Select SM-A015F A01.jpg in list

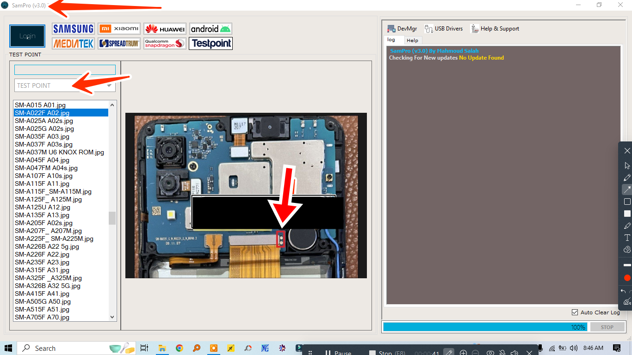tap(61, 105)
